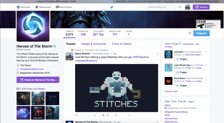
Task: Open Listen count 1
Action: click(x=129, y=33)
